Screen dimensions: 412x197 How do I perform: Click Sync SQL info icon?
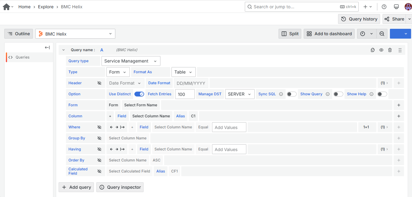pyautogui.click(x=281, y=94)
